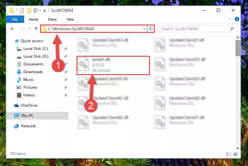
Task: Select Quick access in the navigation pane
Action: (x=32, y=41)
